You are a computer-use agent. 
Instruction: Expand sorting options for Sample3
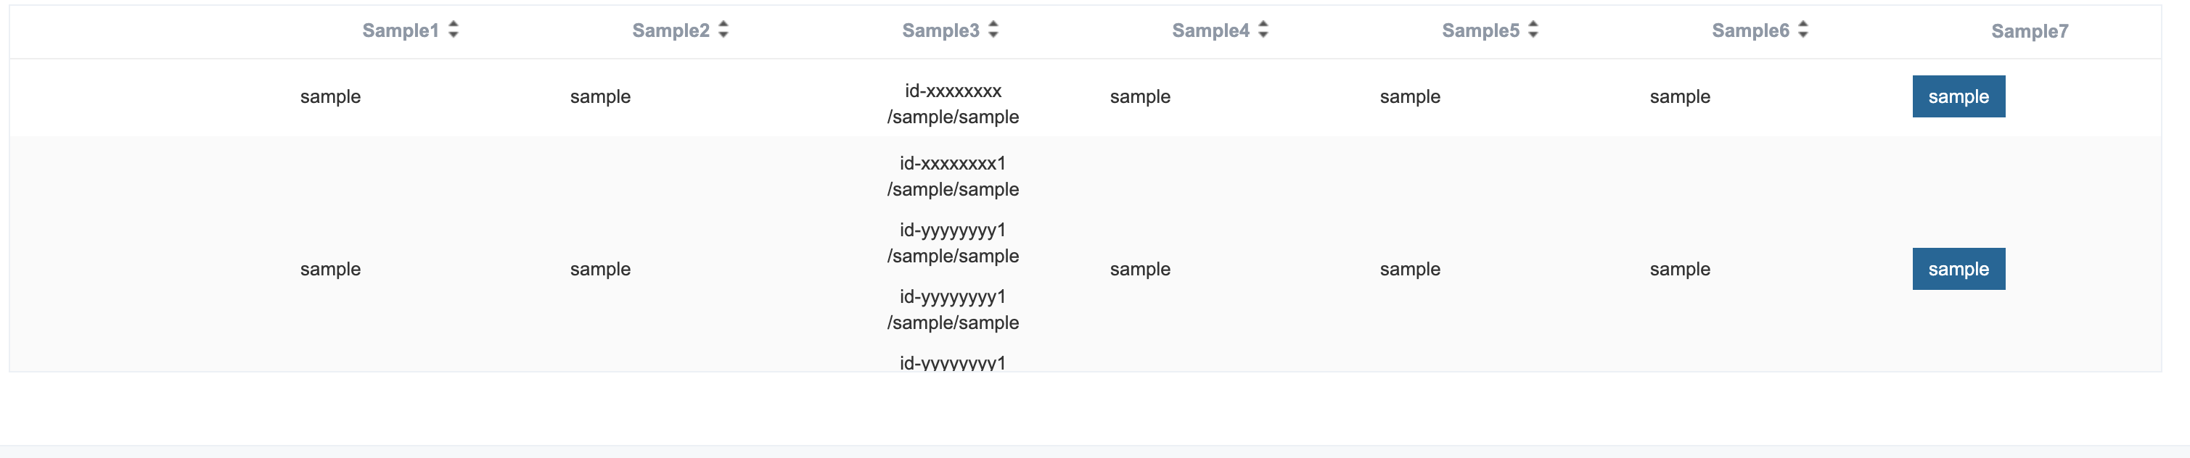[x=994, y=30]
